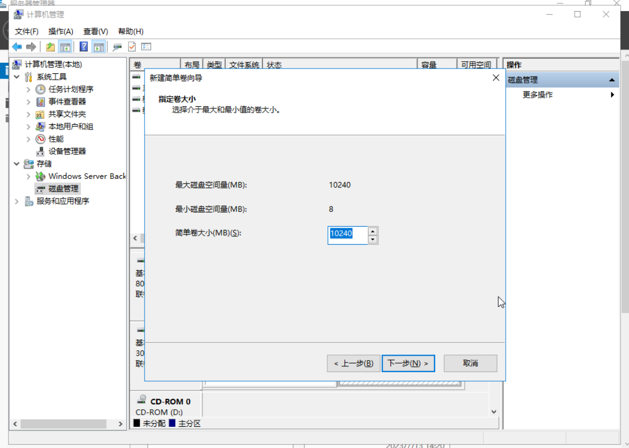629x448 pixels.
Task: Click the CD-ROM 0 disc icon
Action: point(142,399)
